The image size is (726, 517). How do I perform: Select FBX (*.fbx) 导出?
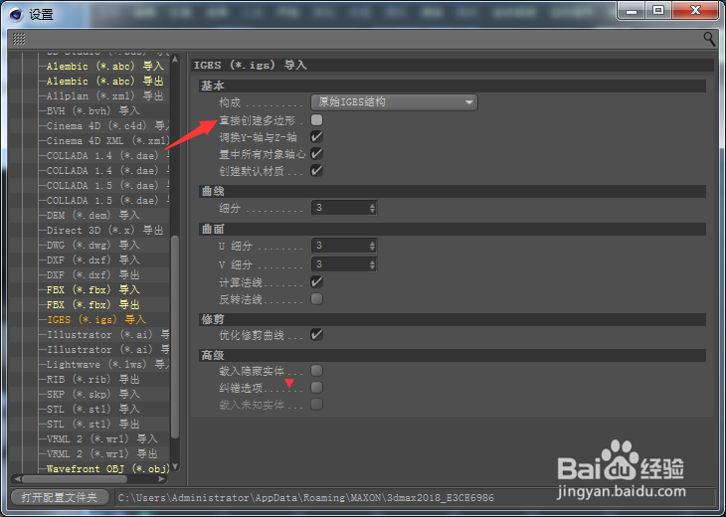[93, 304]
